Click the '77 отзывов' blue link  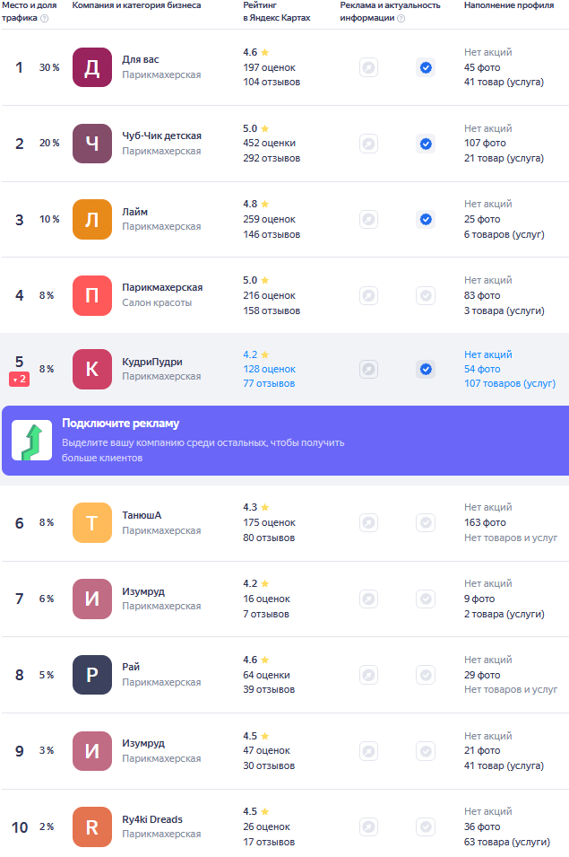click(269, 383)
